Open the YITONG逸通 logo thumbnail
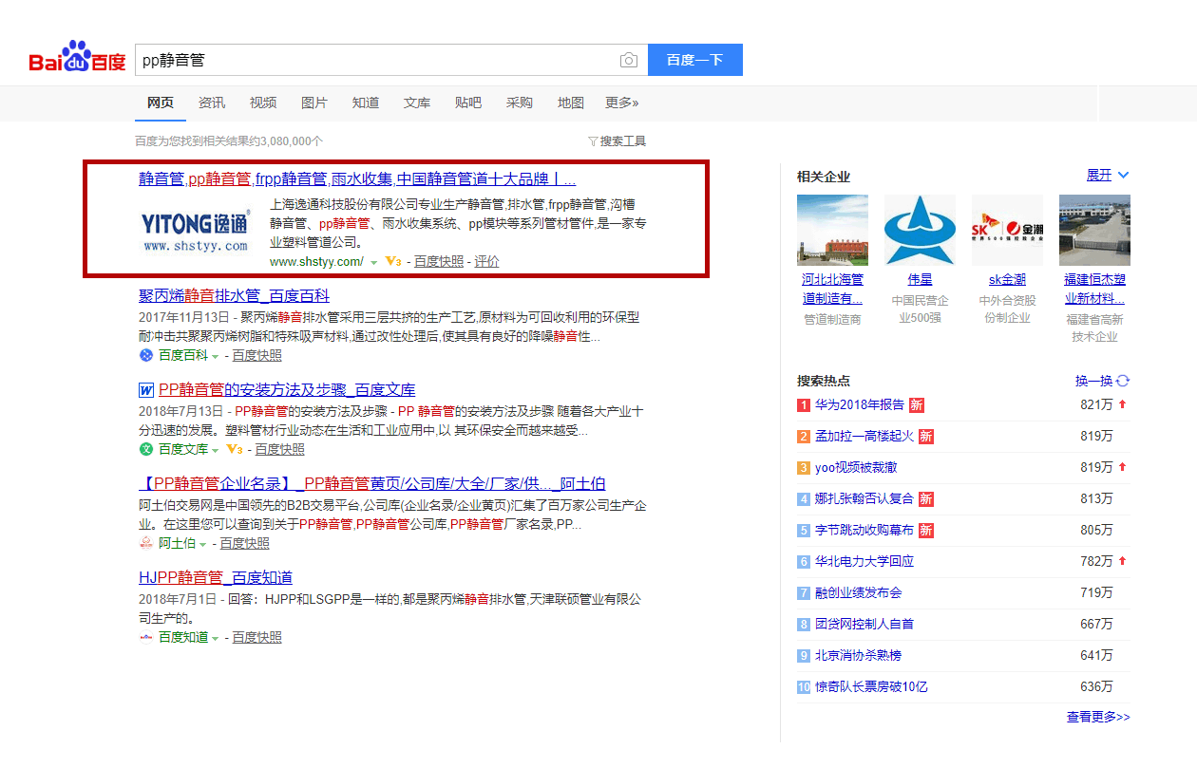Image resolution: width=1197 pixels, height=768 pixels. click(x=197, y=231)
